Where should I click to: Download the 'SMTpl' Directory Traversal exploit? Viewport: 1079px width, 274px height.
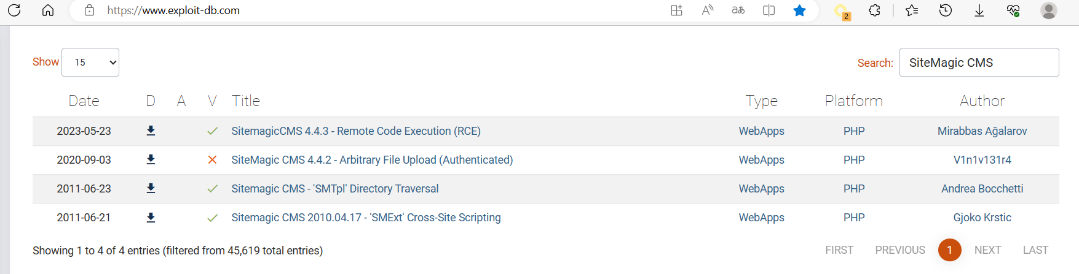151,188
